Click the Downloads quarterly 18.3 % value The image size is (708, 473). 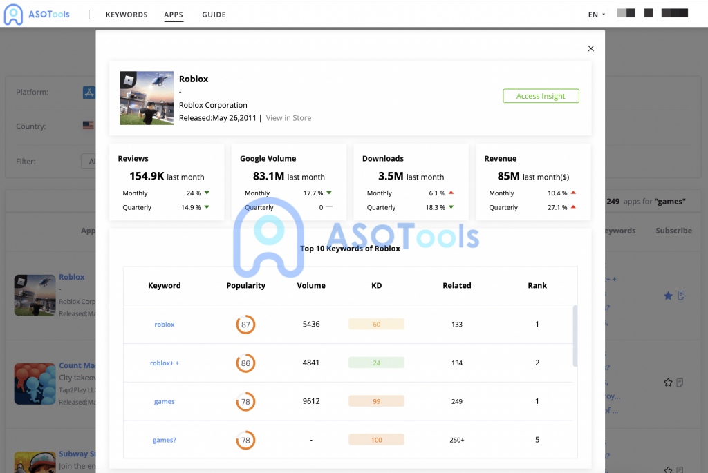click(x=436, y=207)
